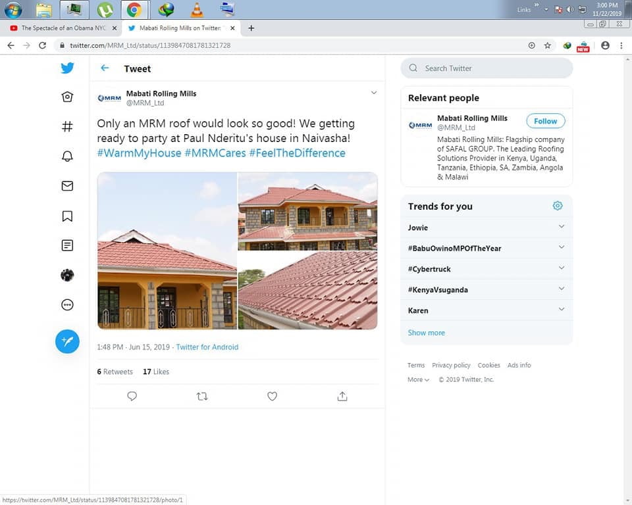The width and height of the screenshot is (632, 505).
Task: Follow Mabati Rolling Mills
Action: [545, 121]
